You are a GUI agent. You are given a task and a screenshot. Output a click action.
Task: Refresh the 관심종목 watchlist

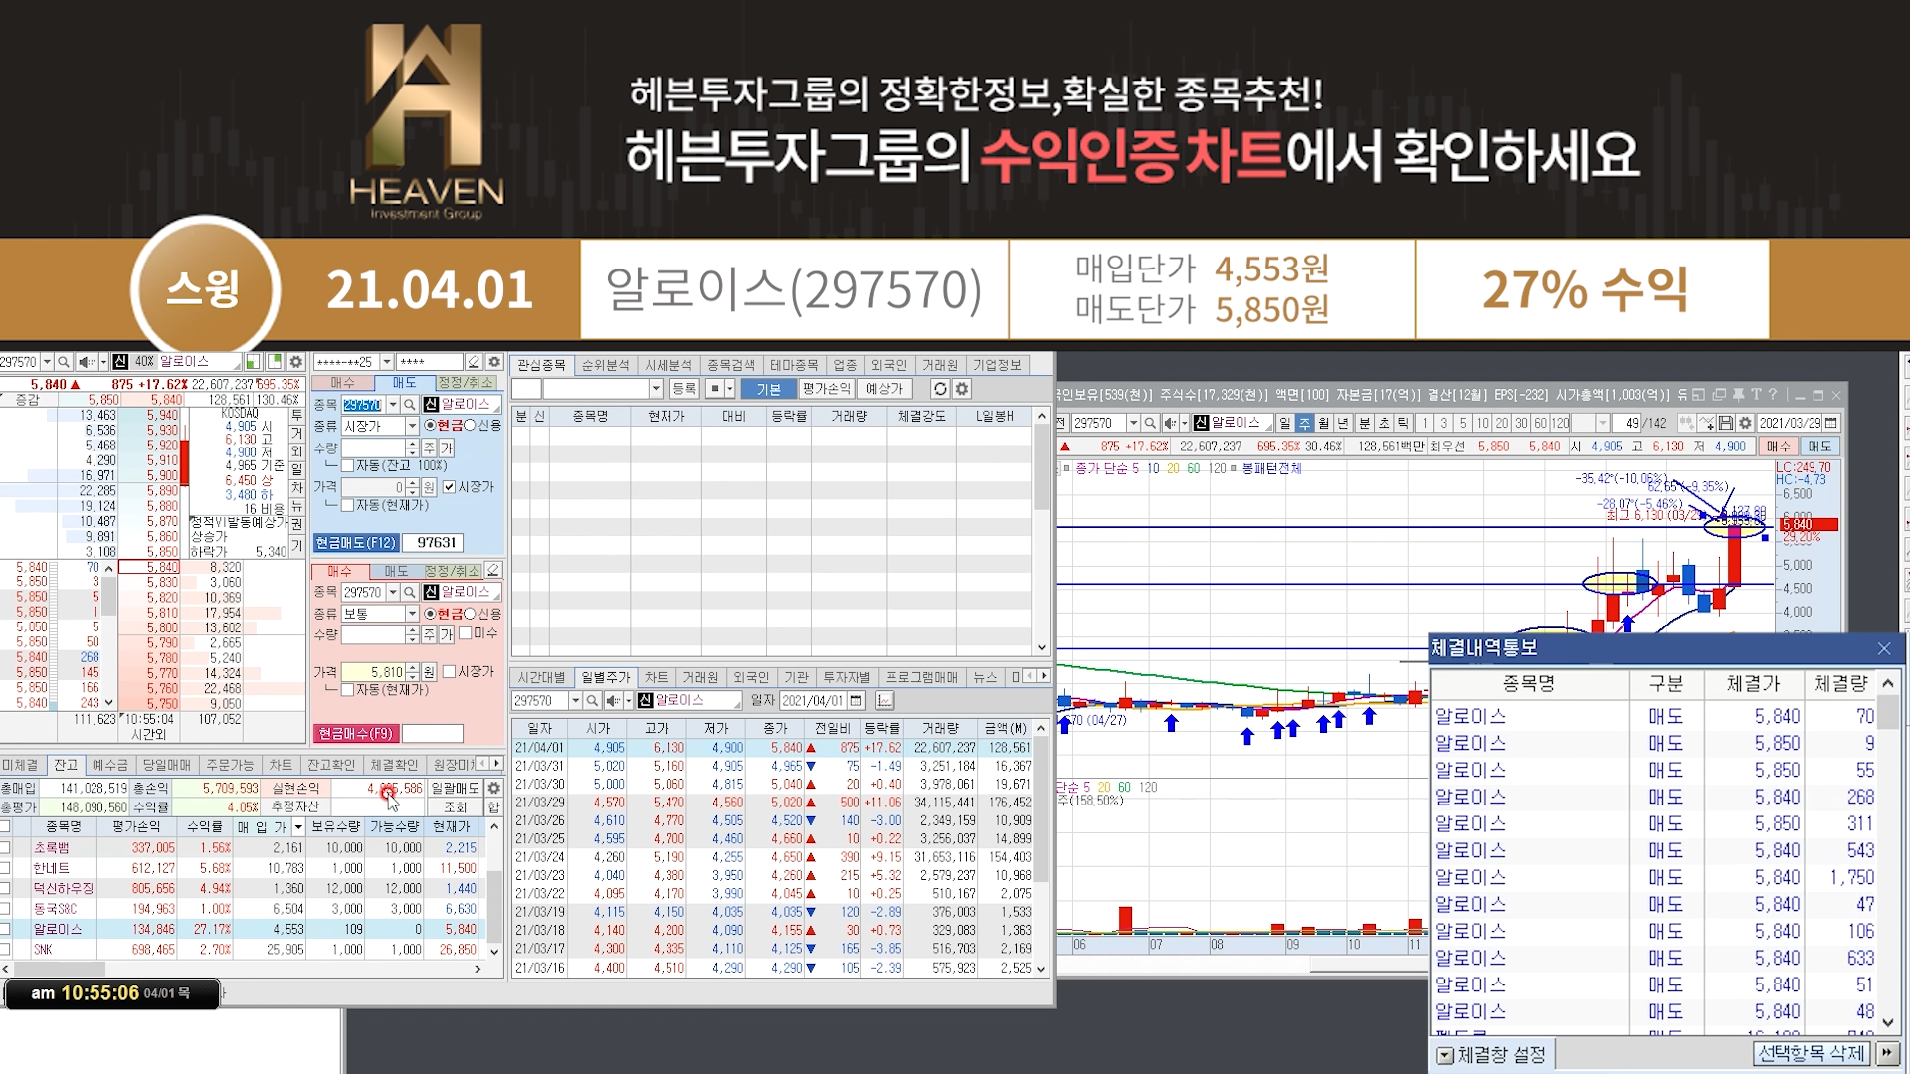coord(939,389)
